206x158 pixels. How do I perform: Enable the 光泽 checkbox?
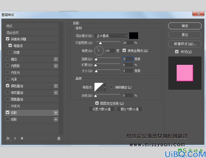[x=8, y=79]
